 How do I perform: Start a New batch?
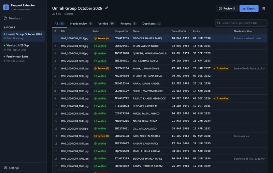point(13,18)
